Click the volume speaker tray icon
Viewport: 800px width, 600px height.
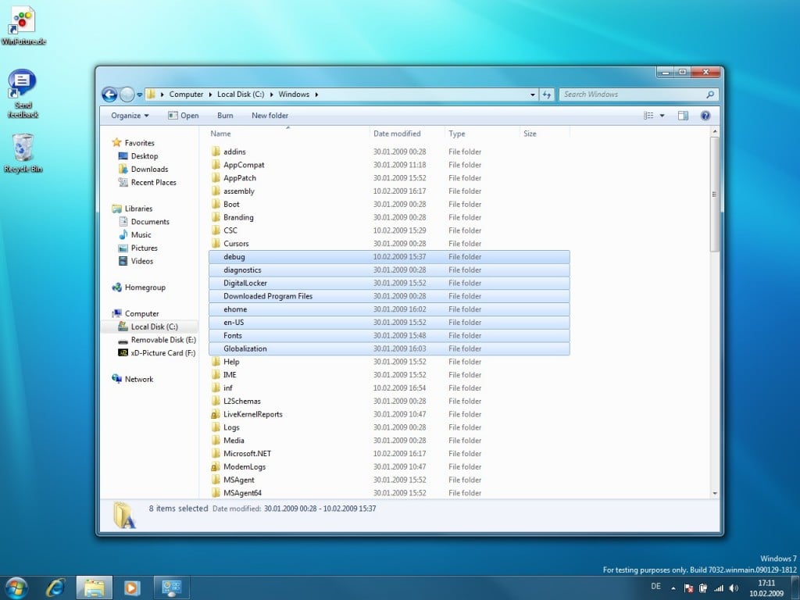734,588
